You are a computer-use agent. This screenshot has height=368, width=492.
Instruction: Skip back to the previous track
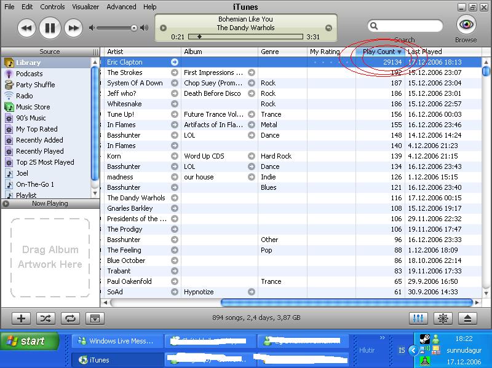(26, 28)
